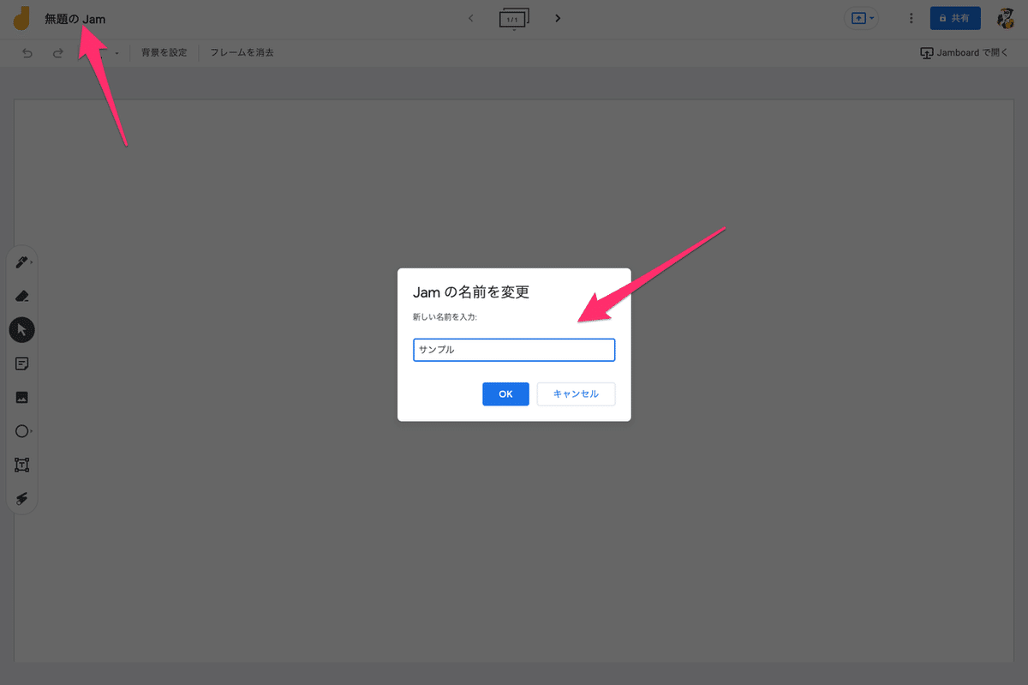1028x685 pixels.
Task: Open board with Jamboard で開く
Action: click(x=965, y=53)
